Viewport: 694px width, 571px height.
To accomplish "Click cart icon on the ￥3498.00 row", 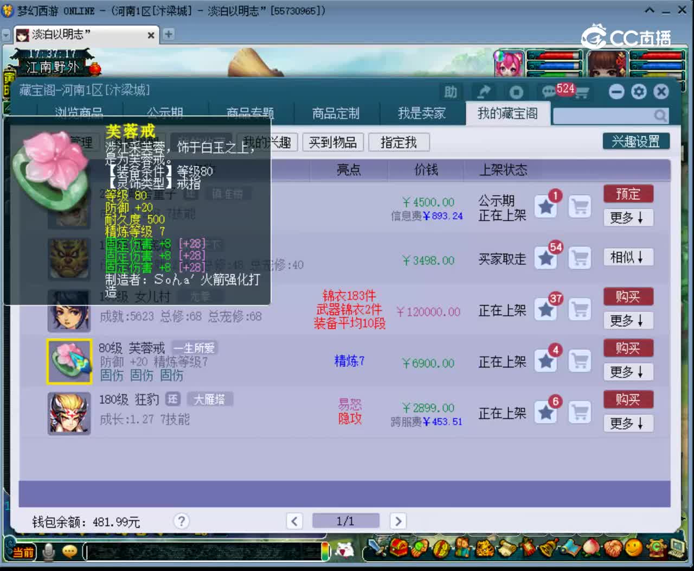I will (580, 258).
